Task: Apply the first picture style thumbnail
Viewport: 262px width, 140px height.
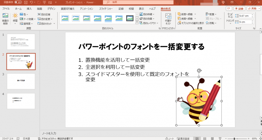Action: [65, 18]
